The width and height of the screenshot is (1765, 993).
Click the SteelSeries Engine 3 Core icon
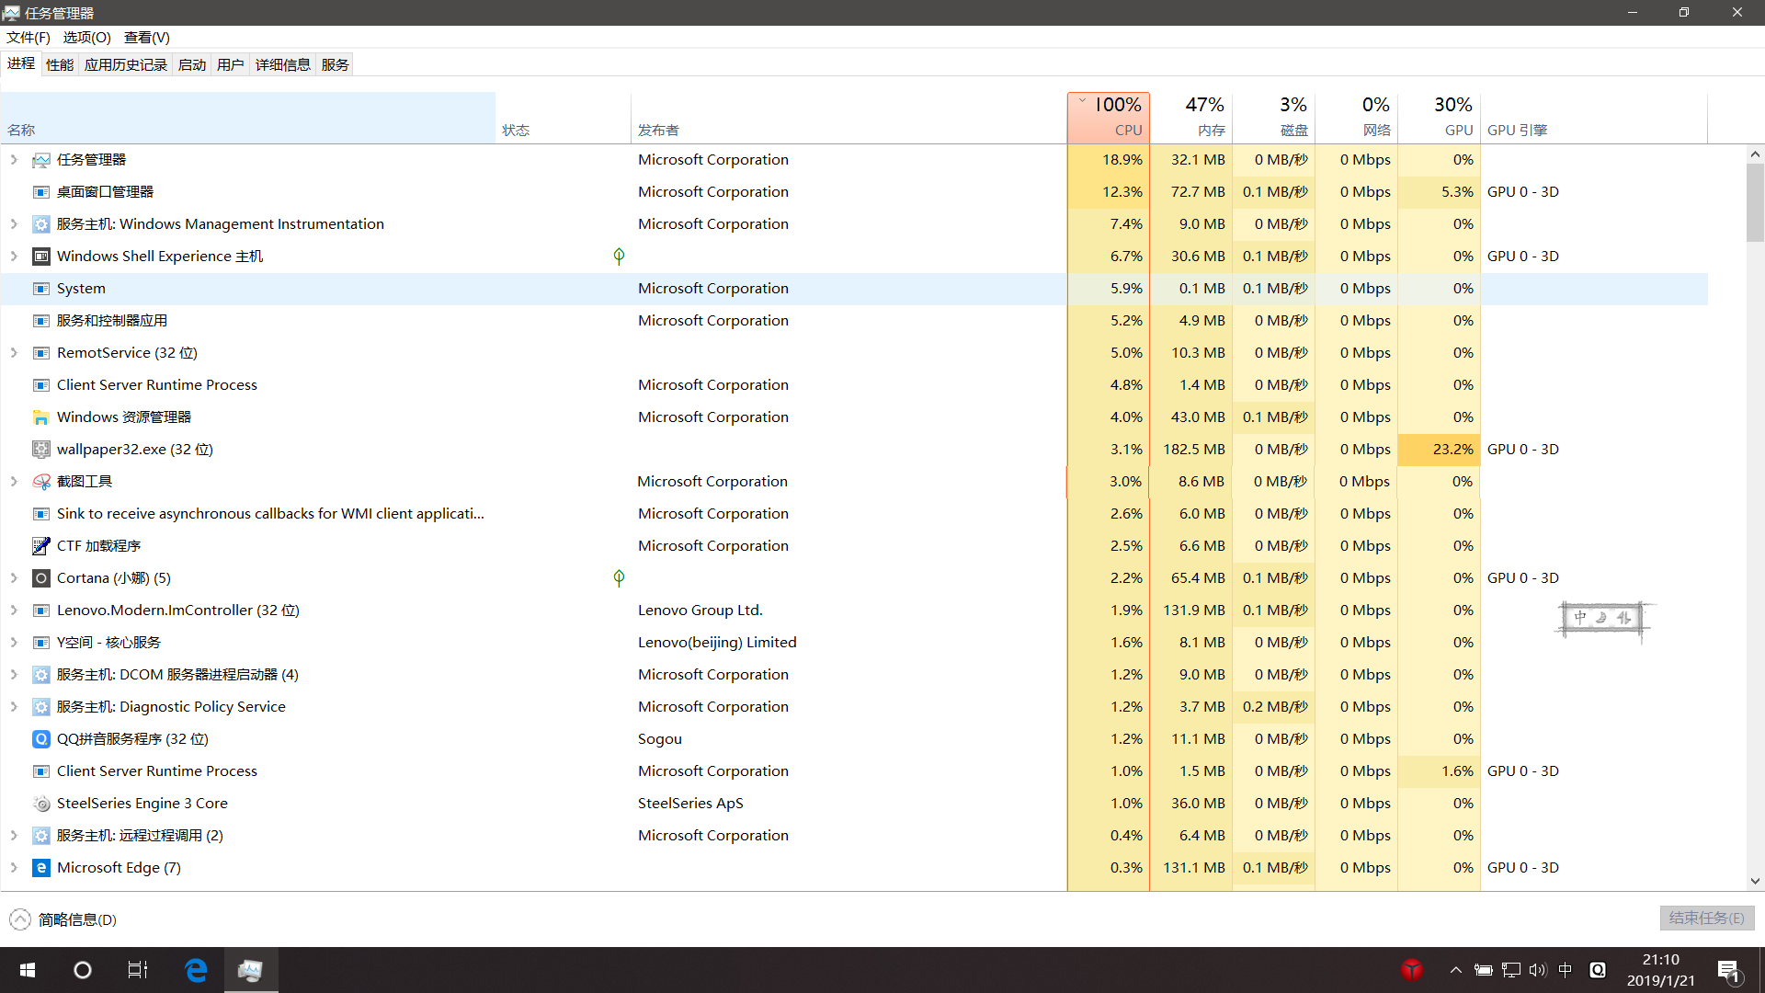[41, 804]
